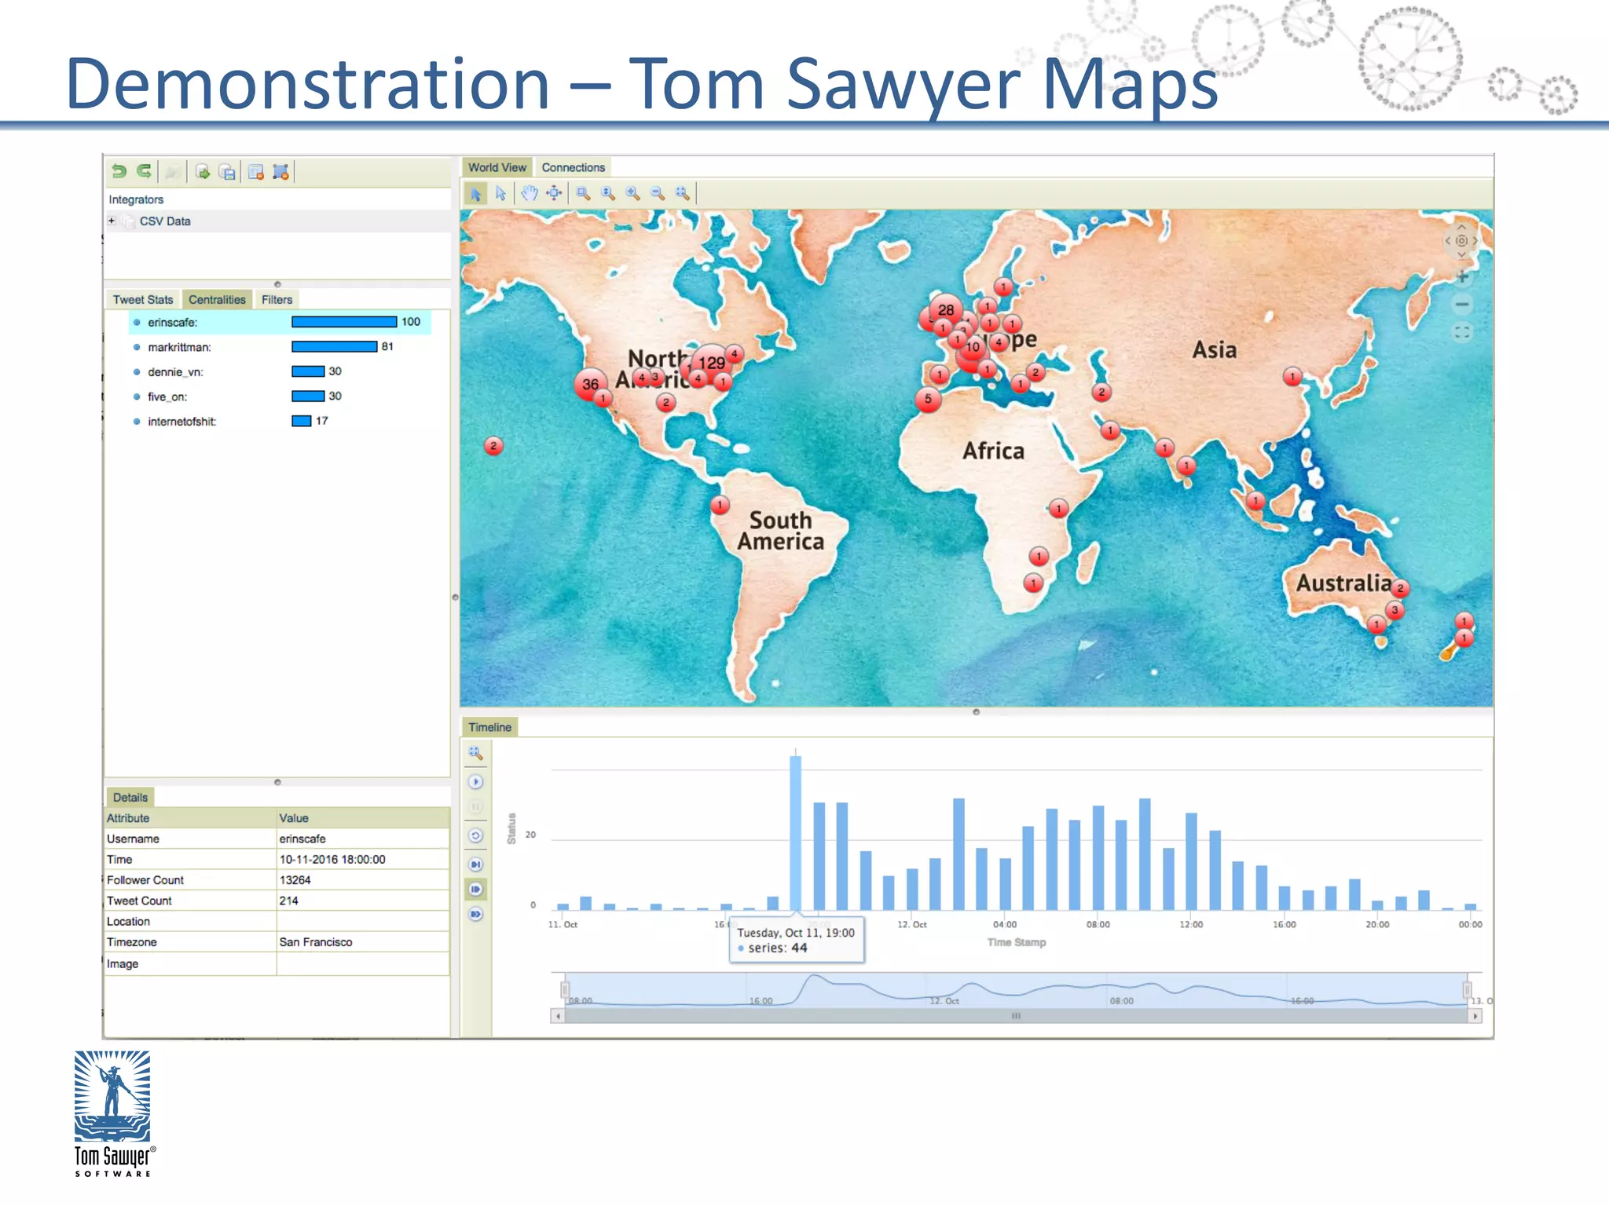
Task: Click the tallest highlighted timeline bar
Action: point(796,832)
